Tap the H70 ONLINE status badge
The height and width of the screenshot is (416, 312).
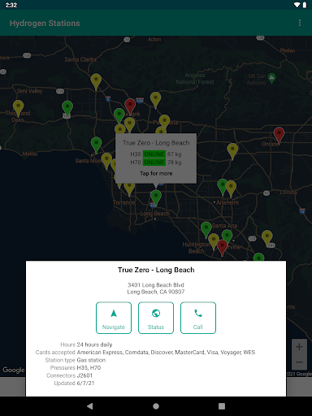[154, 162]
